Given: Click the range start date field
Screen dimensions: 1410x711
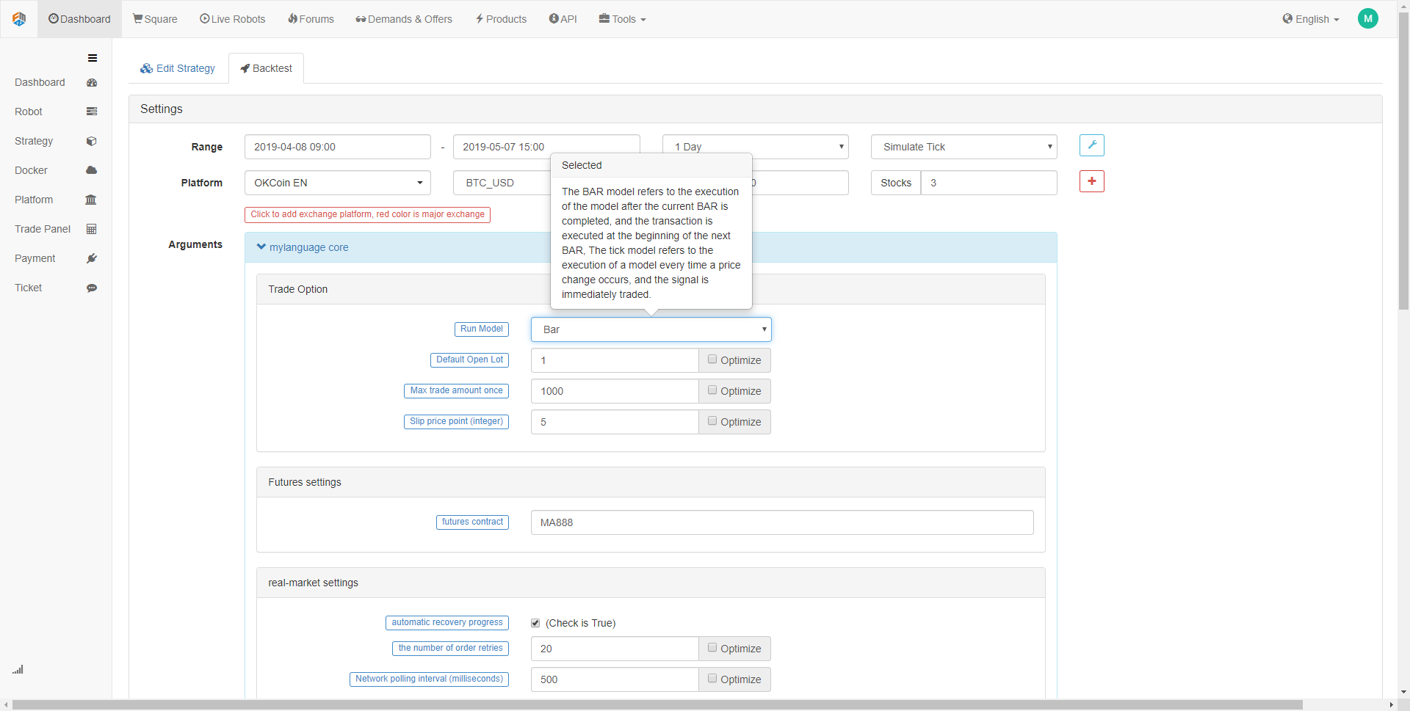Looking at the screenshot, I should pyautogui.click(x=338, y=147).
